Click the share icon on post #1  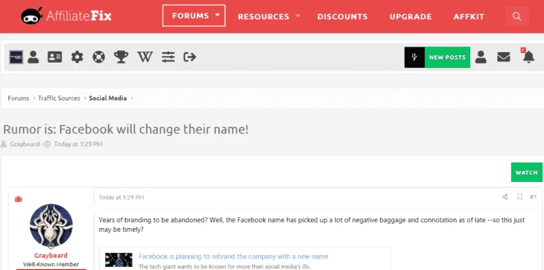pos(505,197)
